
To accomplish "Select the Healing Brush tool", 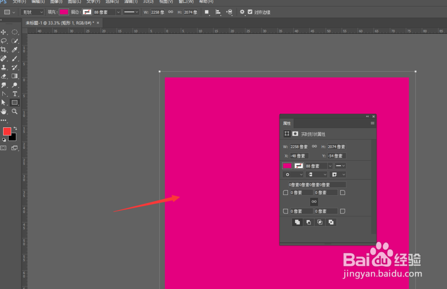I will point(4,59).
